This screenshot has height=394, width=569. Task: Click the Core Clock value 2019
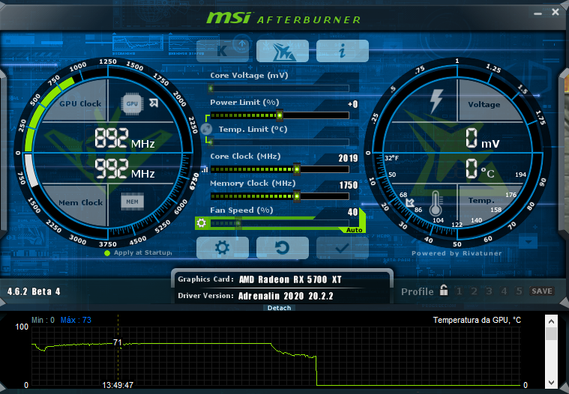(348, 158)
